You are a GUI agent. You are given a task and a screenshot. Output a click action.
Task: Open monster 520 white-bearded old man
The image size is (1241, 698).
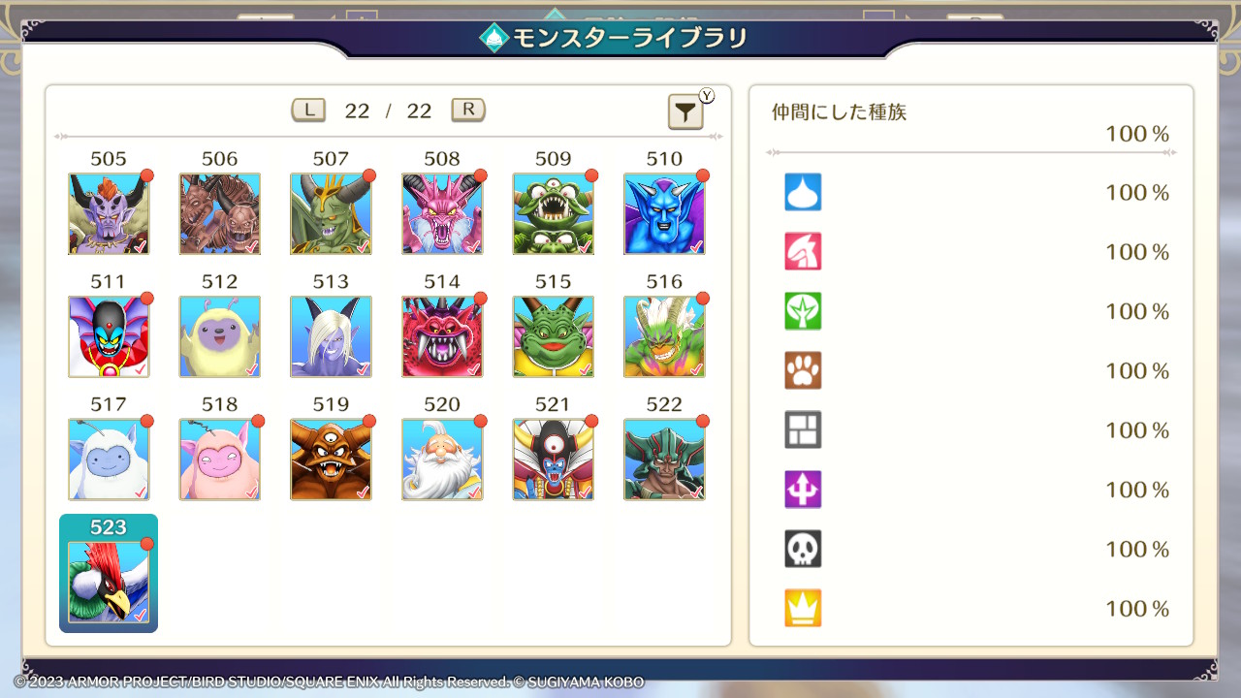pos(442,460)
